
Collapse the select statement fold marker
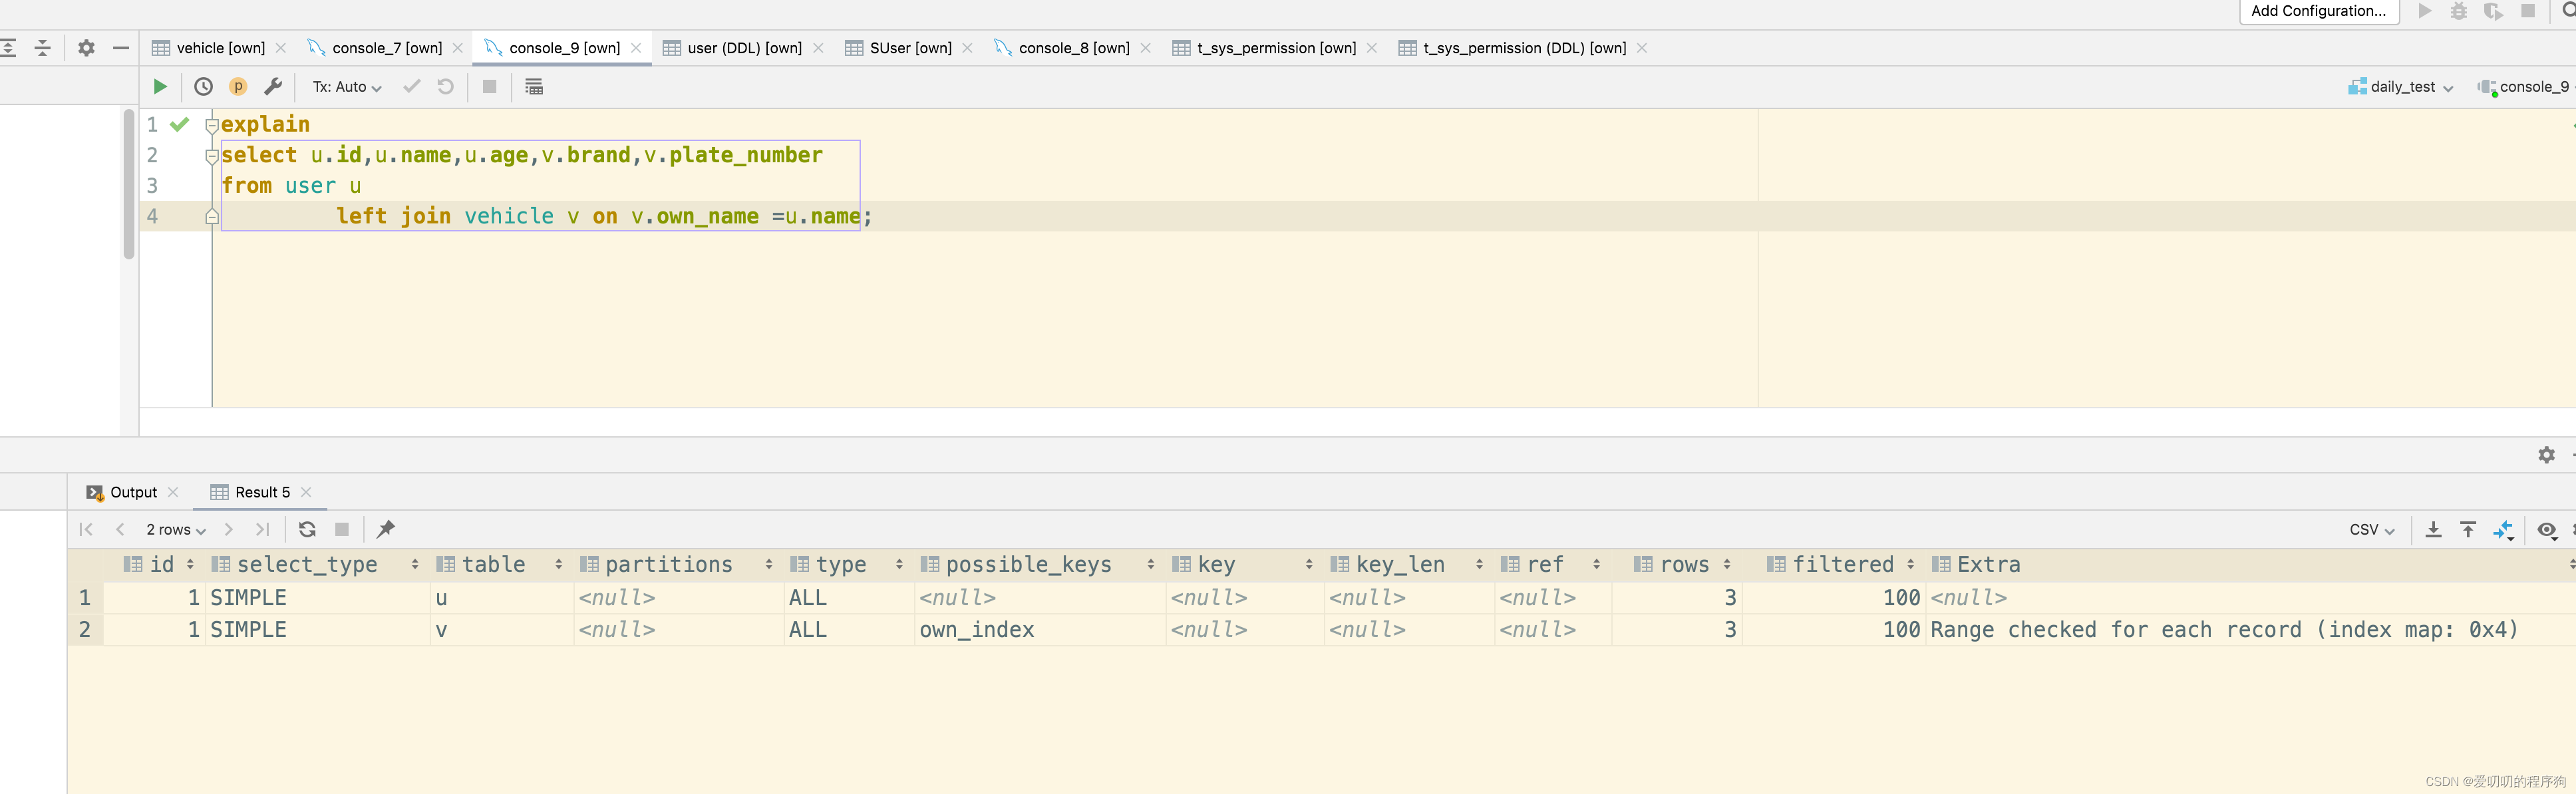[211, 156]
